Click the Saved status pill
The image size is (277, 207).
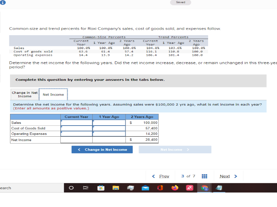(x=180, y=2)
